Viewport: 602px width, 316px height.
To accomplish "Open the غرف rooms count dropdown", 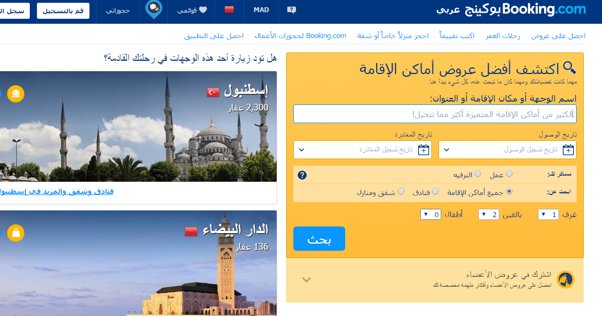I will pos(548,215).
